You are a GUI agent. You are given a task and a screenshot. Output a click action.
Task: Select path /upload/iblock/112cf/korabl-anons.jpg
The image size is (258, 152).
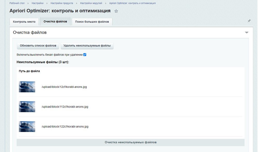pos(65,107)
